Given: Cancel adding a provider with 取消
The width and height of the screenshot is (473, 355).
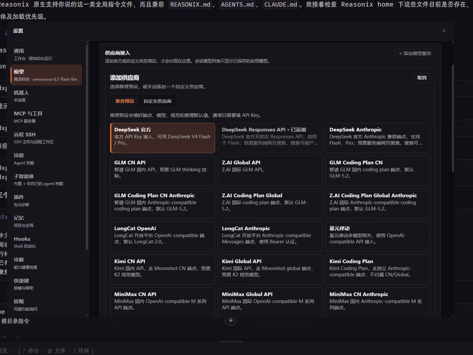Looking at the screenshot, I should point(422,78).
